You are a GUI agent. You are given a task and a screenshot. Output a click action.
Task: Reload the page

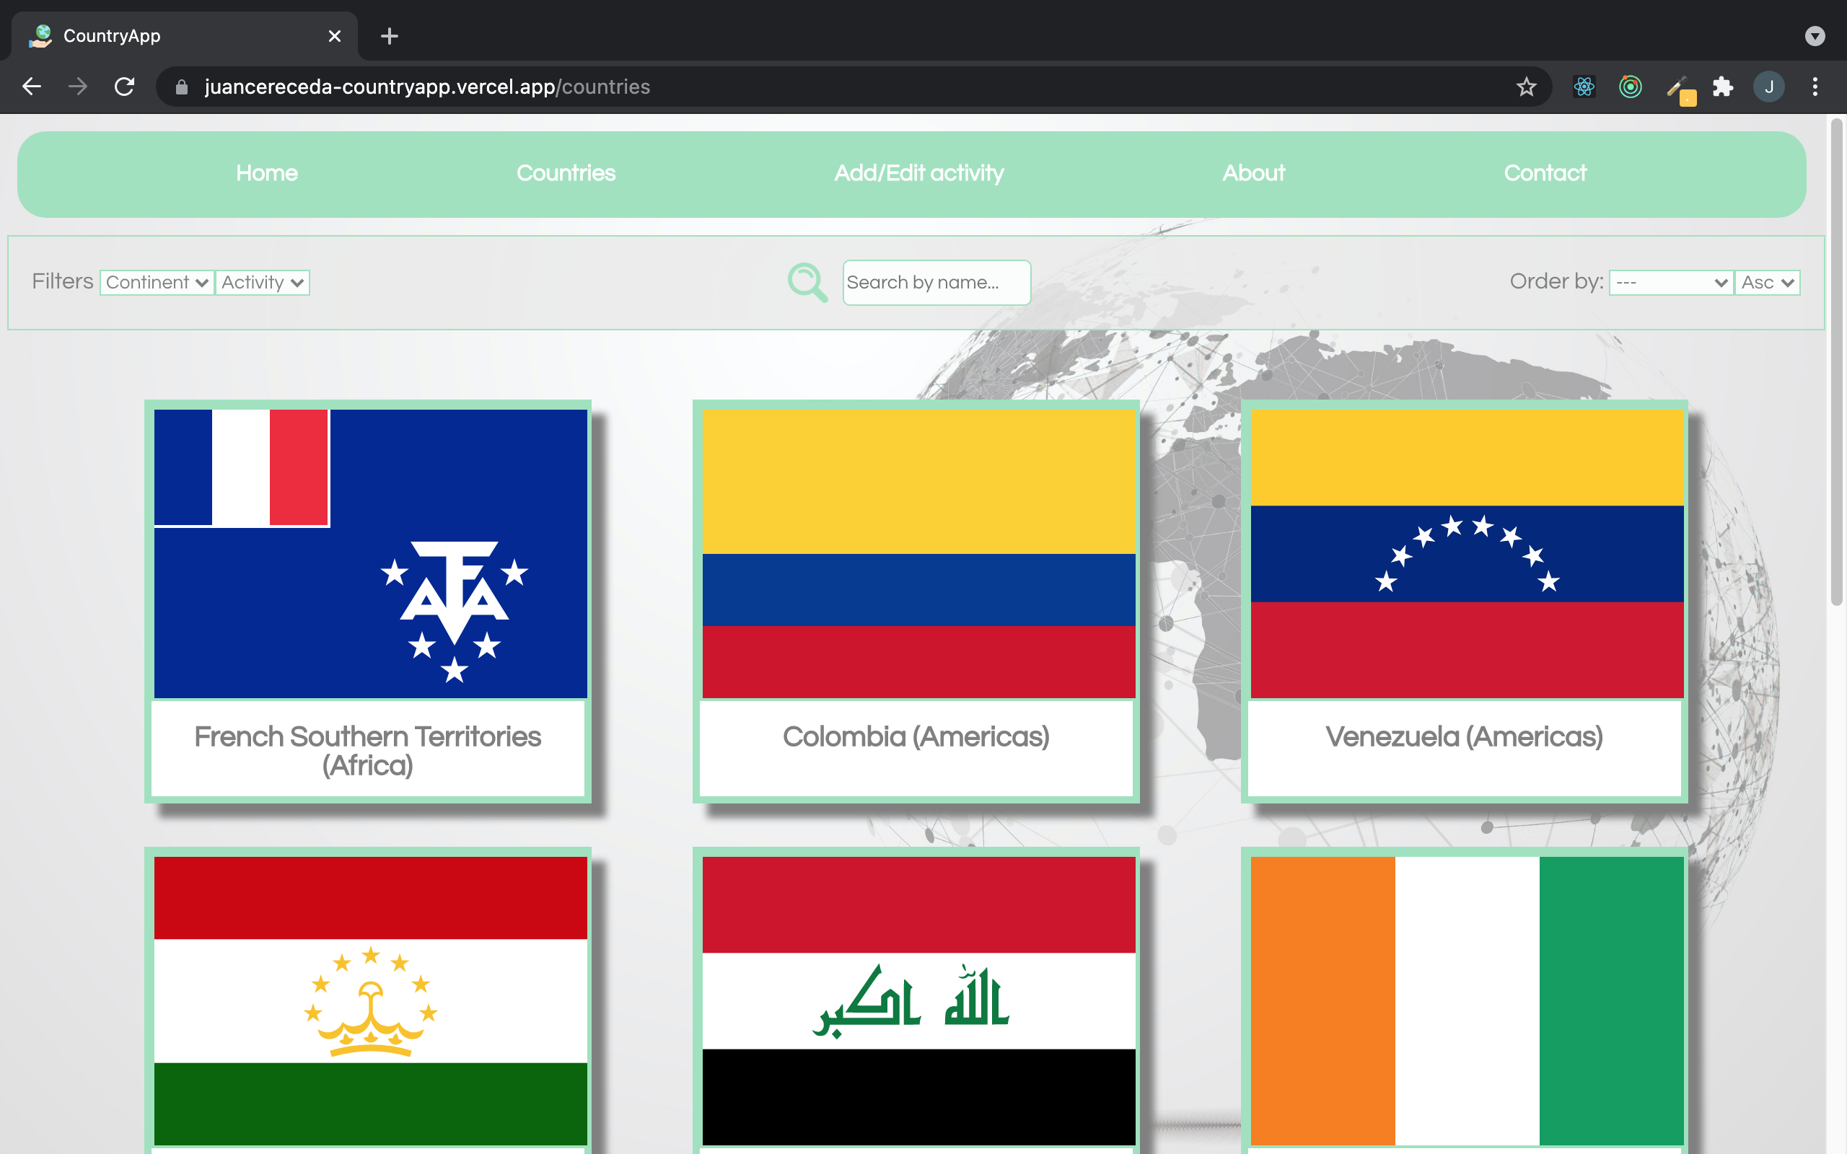click(124, 87)
